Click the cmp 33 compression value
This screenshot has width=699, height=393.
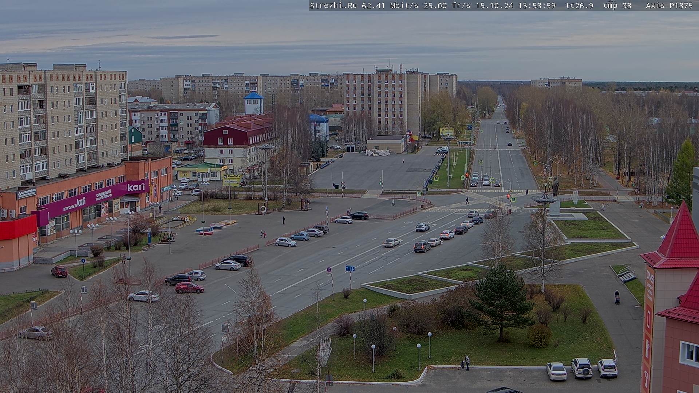tap(617, 5)
